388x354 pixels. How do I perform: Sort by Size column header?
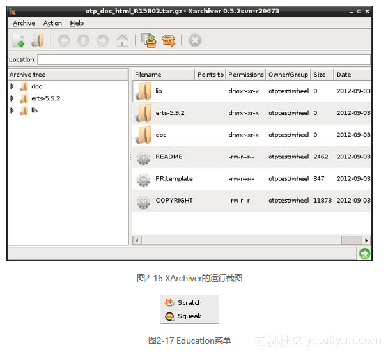(x=322, y=75)
